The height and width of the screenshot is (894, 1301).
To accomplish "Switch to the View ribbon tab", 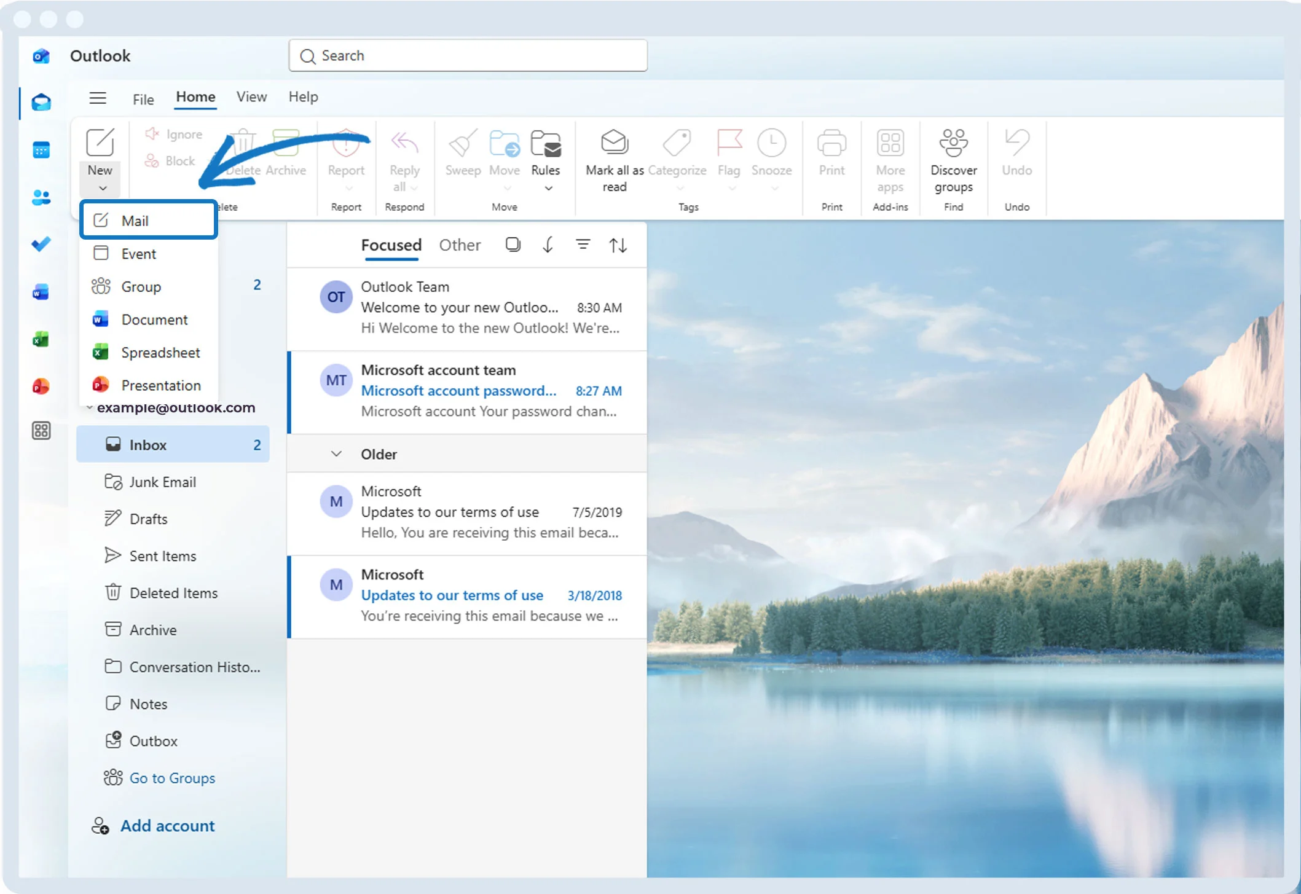I will coord(251,97).
